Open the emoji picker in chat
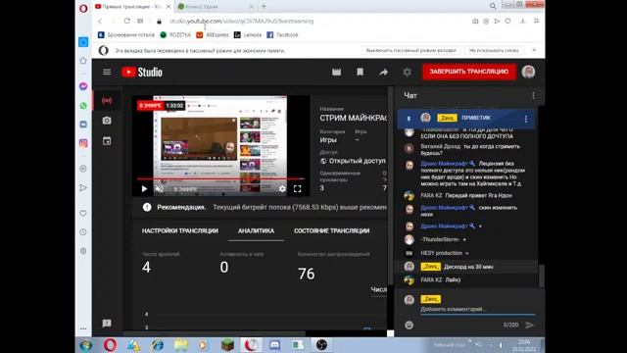The width and height of the screenshot is (627, 353). coord(409,325)
